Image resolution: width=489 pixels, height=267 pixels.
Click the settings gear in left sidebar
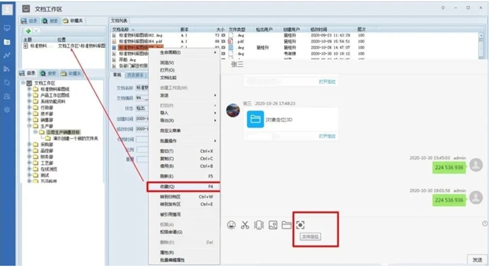(x=7, y=110)
